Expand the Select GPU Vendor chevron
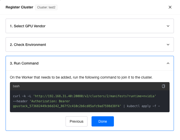 168,26
